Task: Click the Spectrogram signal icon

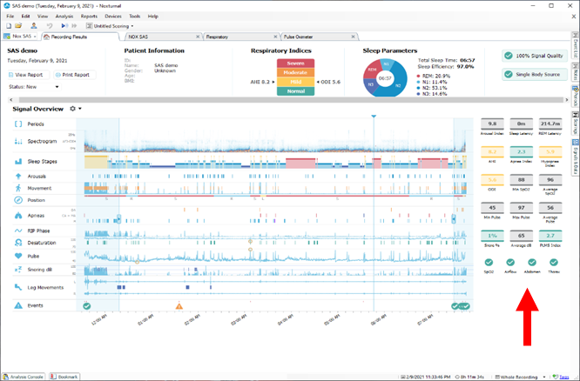Action: pos(19,141)
